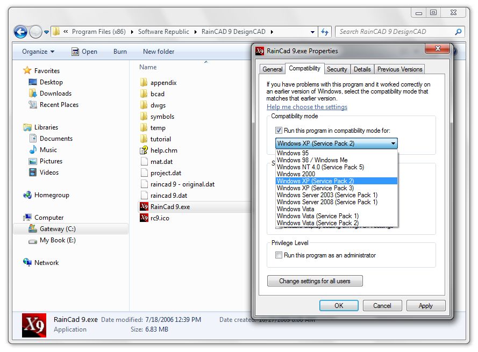The width and height of the screenshot is (478, 352).
Task: Select Software Republic breadcrumb
Action: 163,32
